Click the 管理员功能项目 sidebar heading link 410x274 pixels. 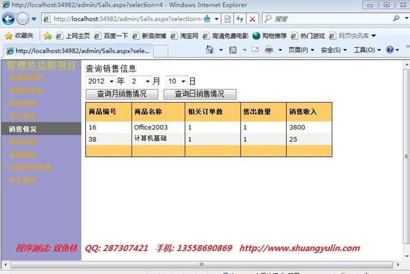tap(41, 65)
